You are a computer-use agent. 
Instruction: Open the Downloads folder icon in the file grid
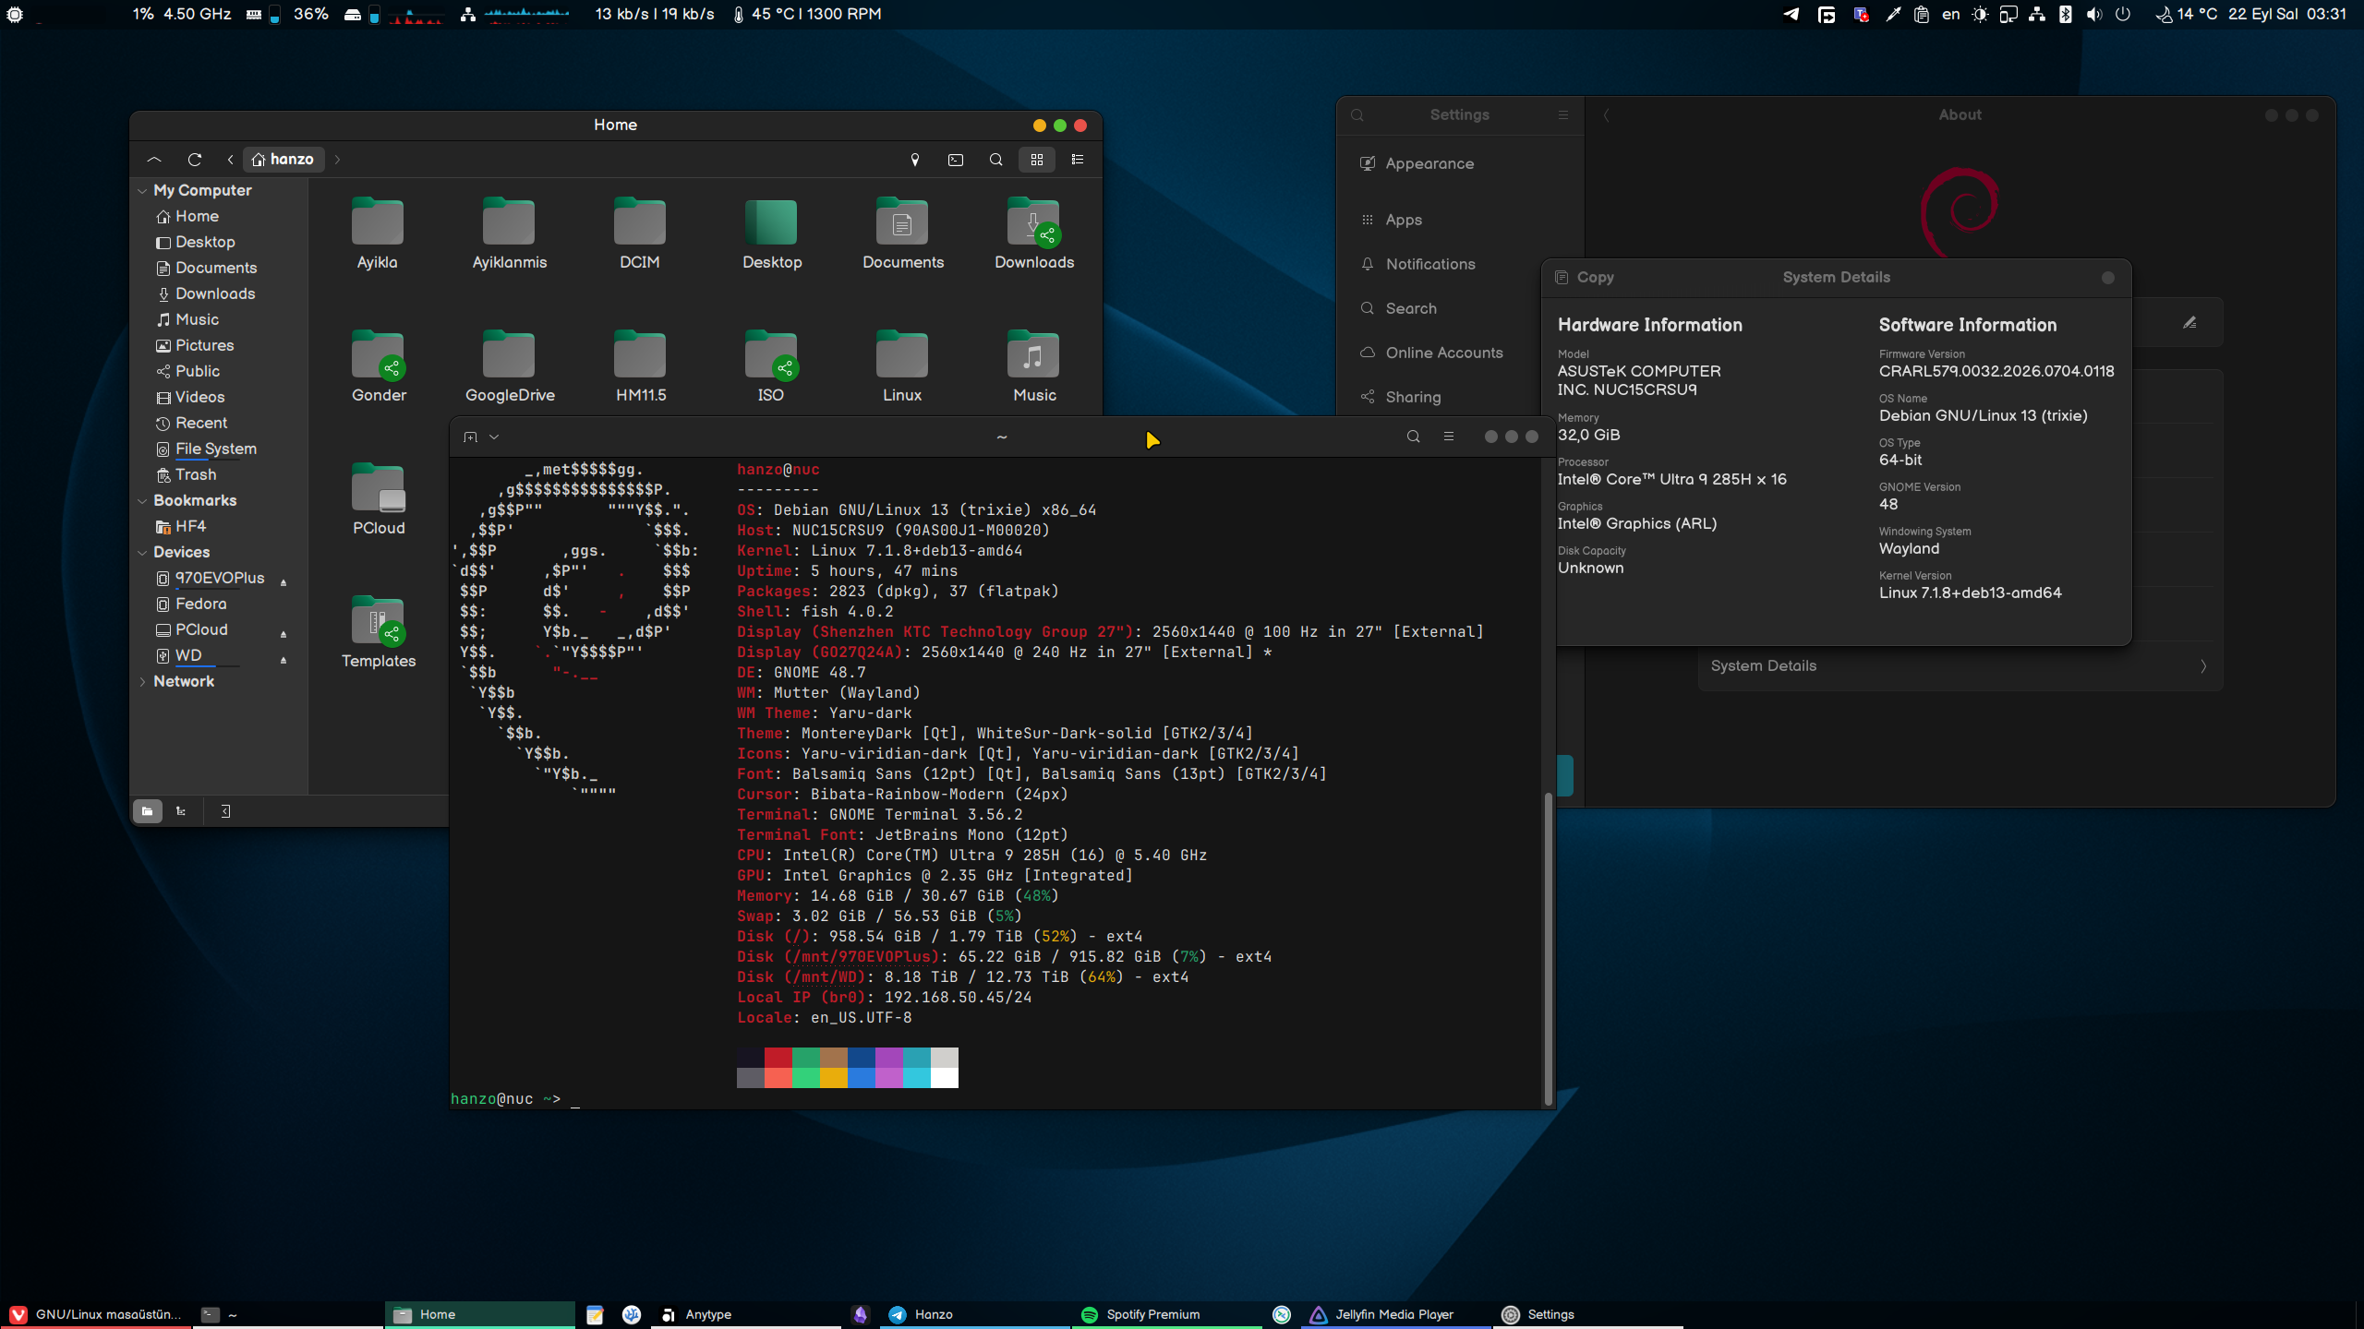point(1033,223)
